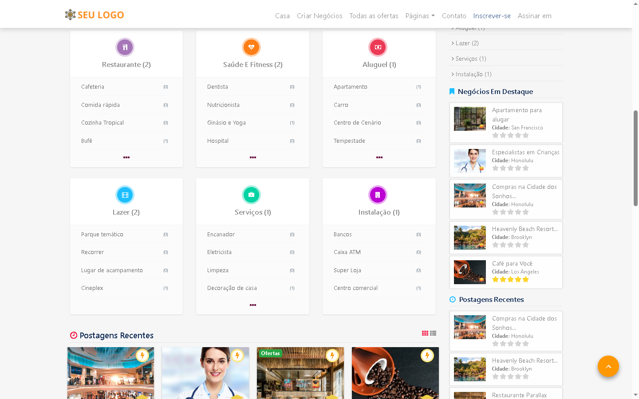Click the Aluguel category money icon
Viewport: 639px width, 399px height.
[x=378, y=47]
